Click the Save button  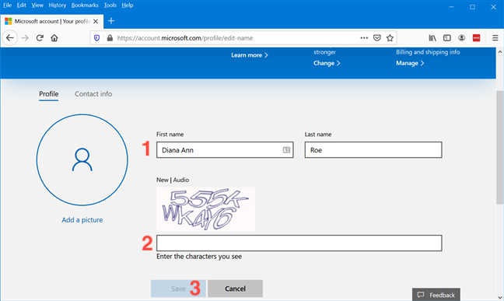[178, 289]
